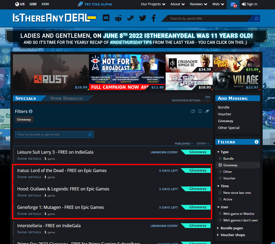Image resolution: width=275 pixels, height=244 pixels.
Task: Uncheck the Giveaway type checkbox
Action: point(220,165)
